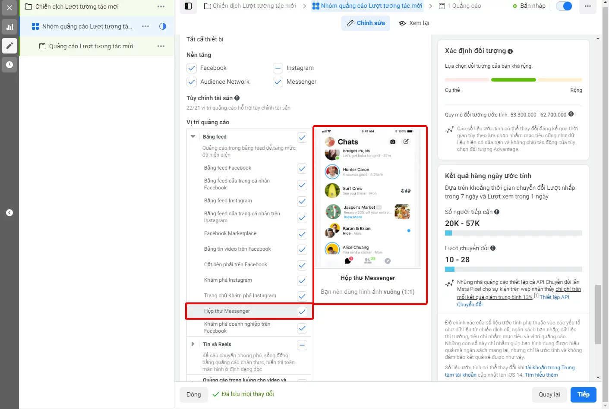
Task: Open the 1 Quảng cáo breadcrumb
Action: click(x=460, y=6)
